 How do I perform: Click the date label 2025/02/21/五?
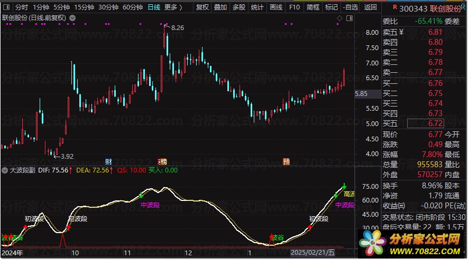(312, 253)
